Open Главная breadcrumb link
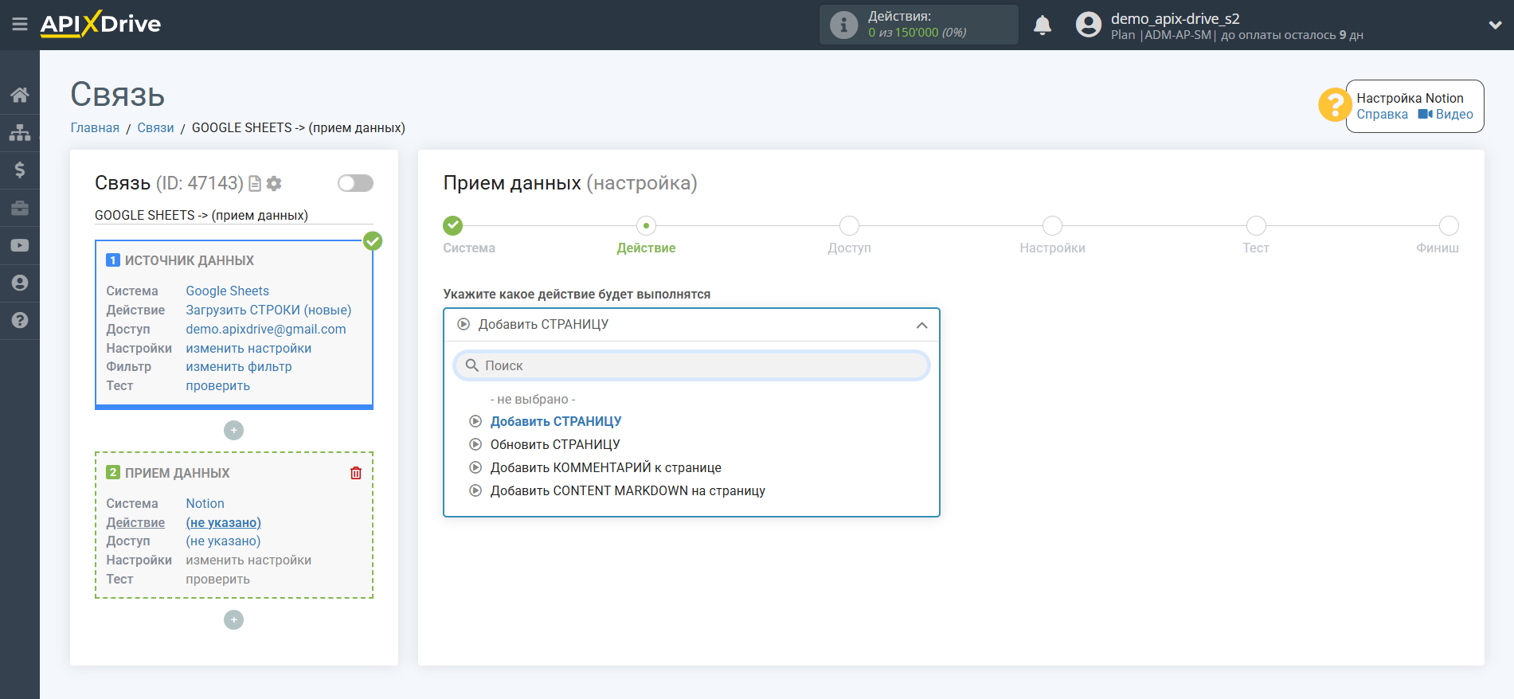 (x=95, y=128)
